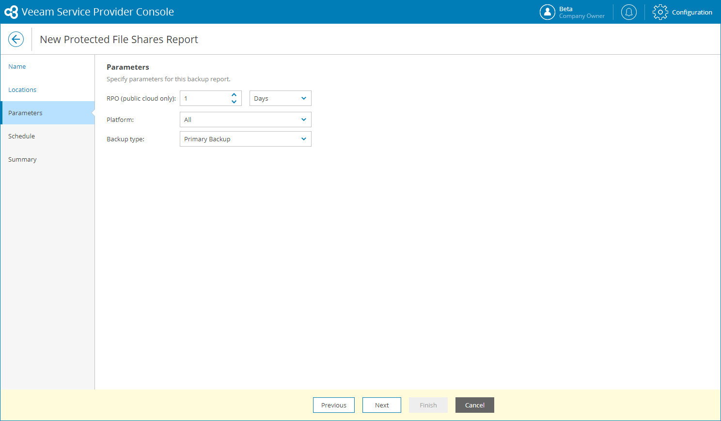This screenshot has height=421, width=721.
Task: Go to the Name step
Action: tap(47, 66)
